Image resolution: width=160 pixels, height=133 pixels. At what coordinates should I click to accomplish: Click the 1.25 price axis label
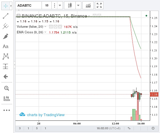[x=154, y=18]
